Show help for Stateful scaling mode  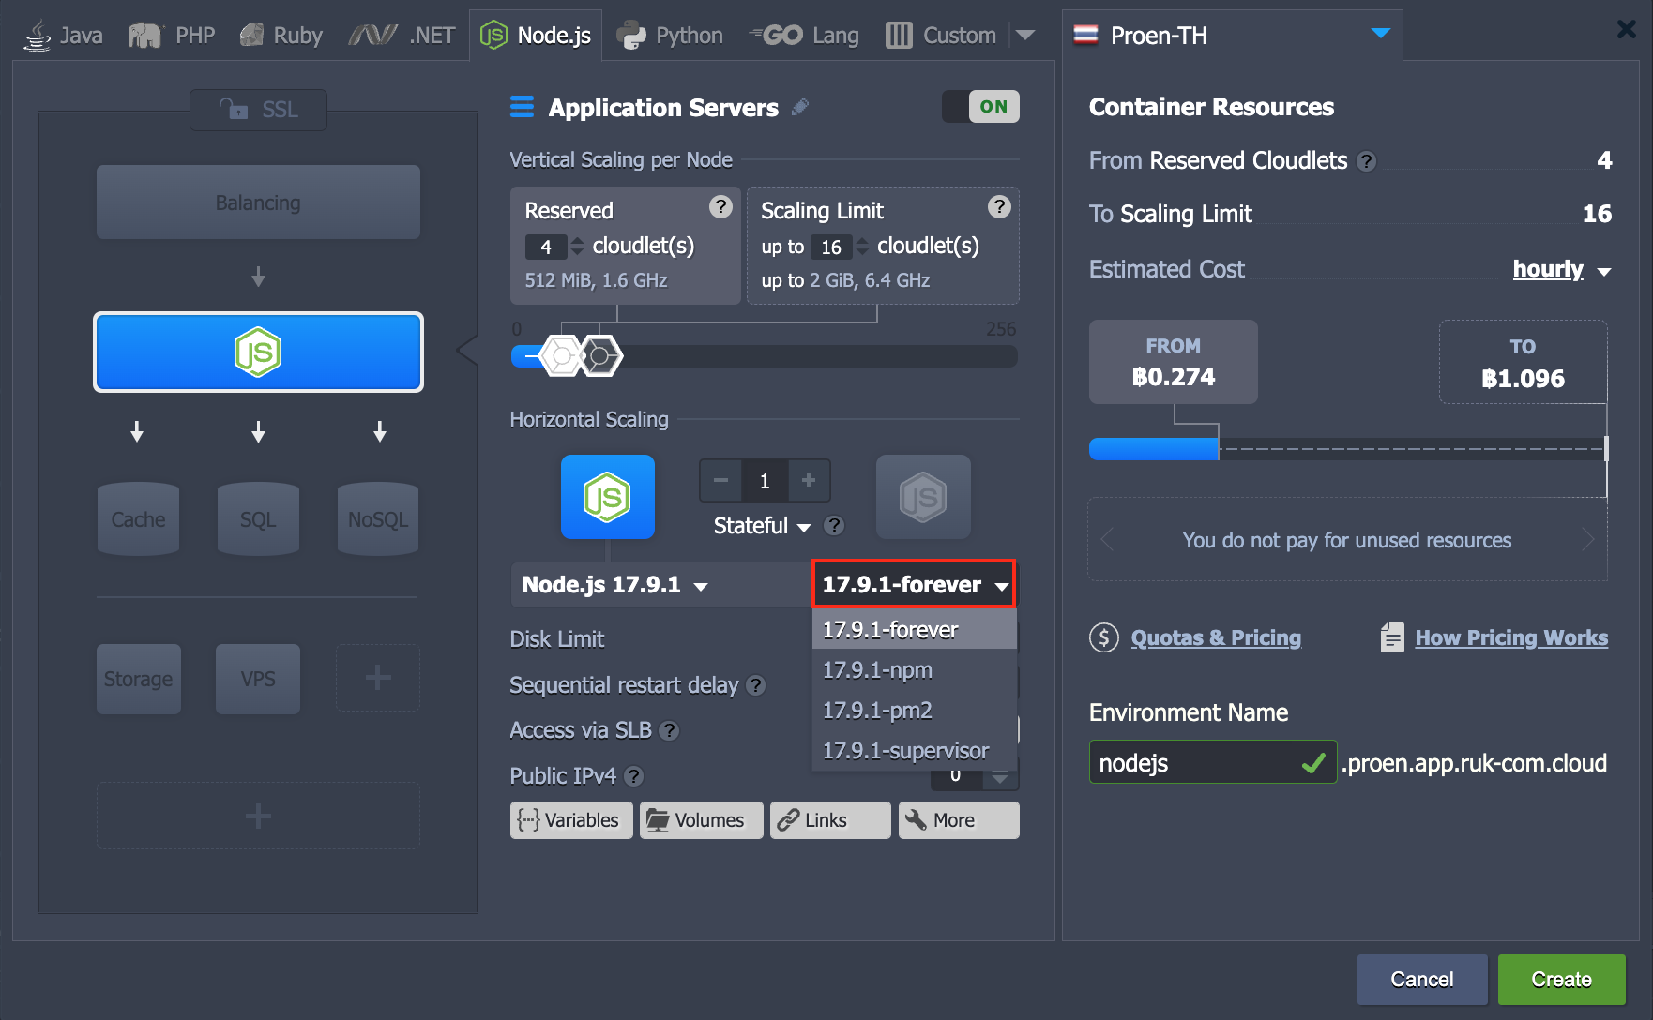point(834,526)
